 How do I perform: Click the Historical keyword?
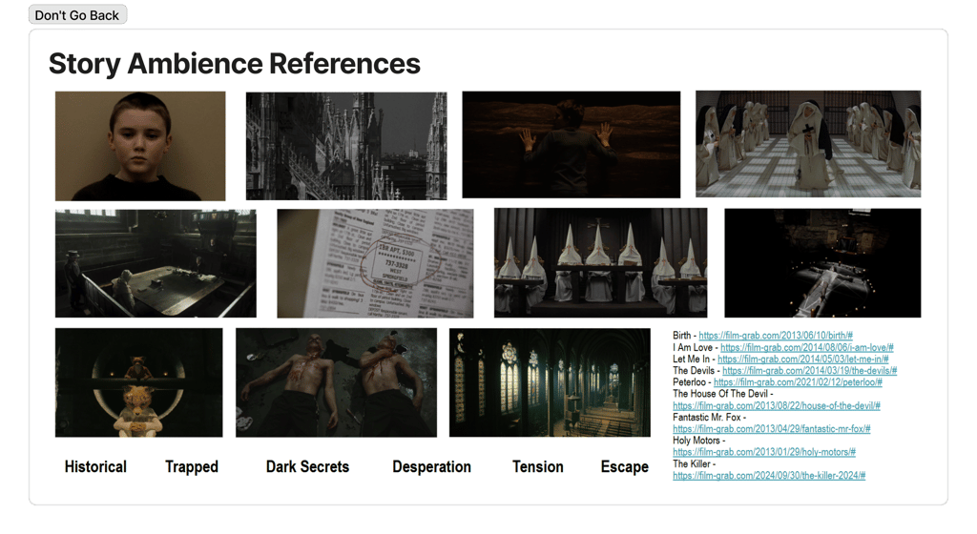tap(95, 467)
